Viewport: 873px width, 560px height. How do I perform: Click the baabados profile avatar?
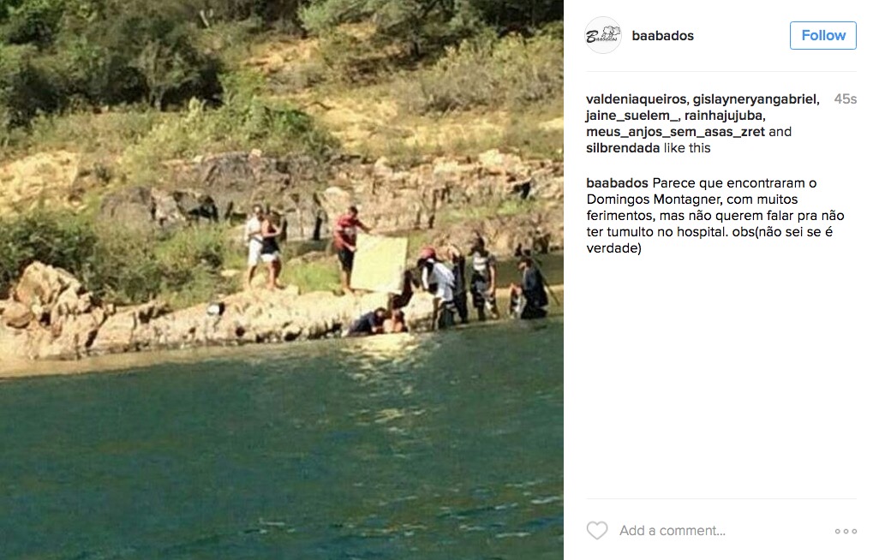(603, 35)
